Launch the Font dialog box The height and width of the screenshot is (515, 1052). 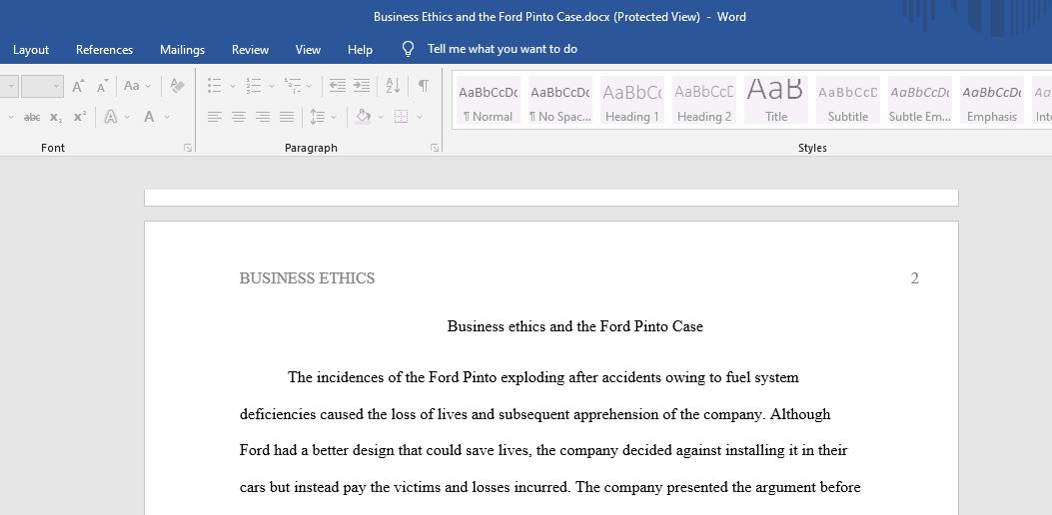pos(187,148)
